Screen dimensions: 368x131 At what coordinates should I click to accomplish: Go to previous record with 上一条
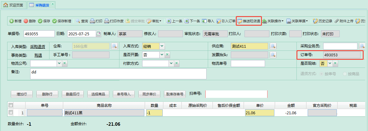[x=169, y=21]
